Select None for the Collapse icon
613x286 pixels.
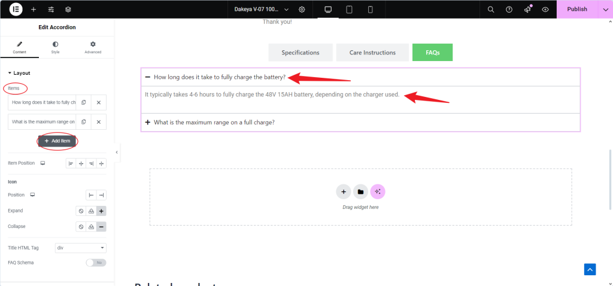pyautogui.click(x=81, y=227)
